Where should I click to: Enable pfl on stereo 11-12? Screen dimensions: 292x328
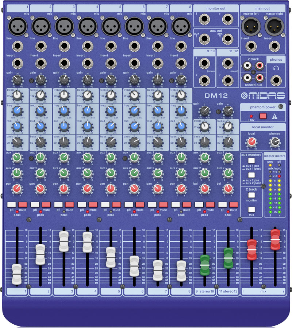(x=222, y=204)
